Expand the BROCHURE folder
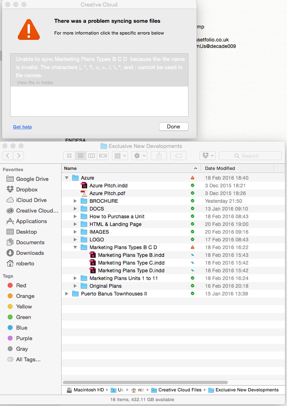The width and height of the screenshot is (287, 406). tap(75, 201)
